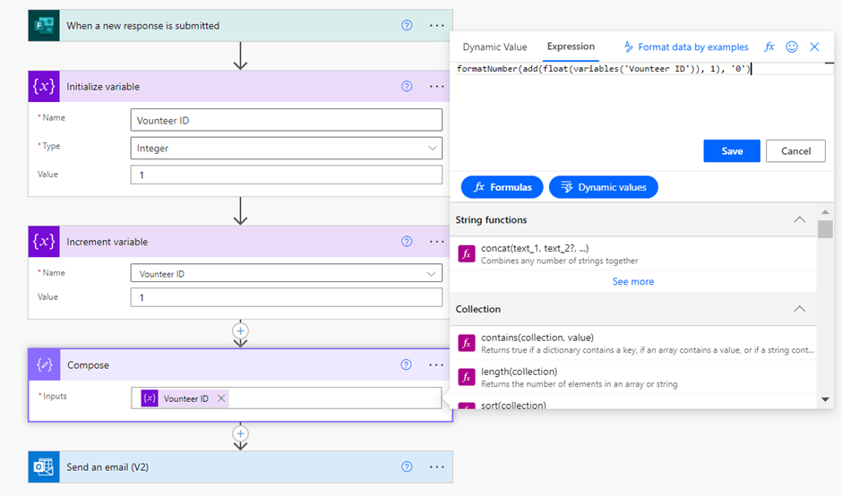Click See more under String functions
Image resolution: width=842 pixels, height=496 pixels.
point(632,281)
